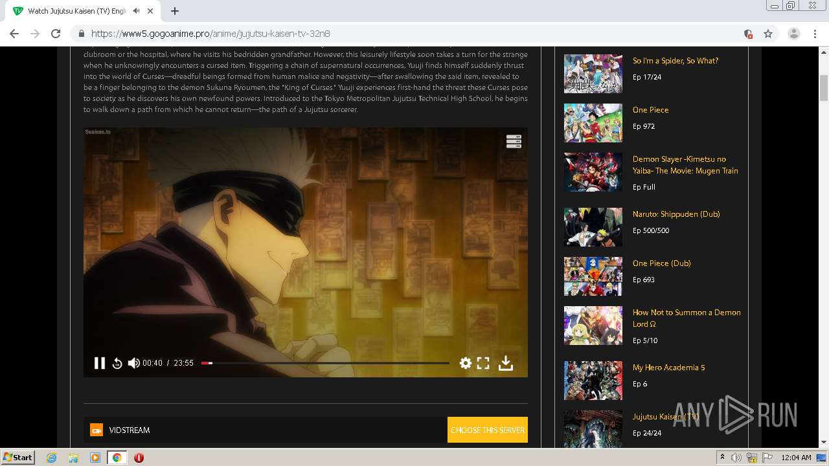Image resolution: width=829 pixels, height=466 pixels.
Task: Go back in browser history
Action: 14,34
